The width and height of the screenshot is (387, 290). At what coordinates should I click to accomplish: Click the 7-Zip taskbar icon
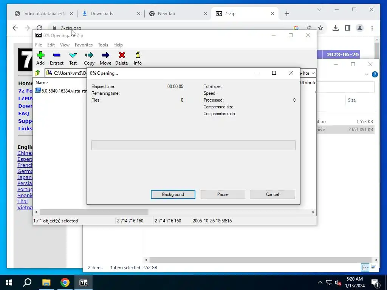tap(84, 282)
